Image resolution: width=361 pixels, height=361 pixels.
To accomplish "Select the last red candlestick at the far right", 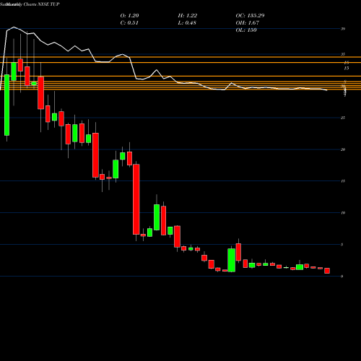I will point(327,271).
